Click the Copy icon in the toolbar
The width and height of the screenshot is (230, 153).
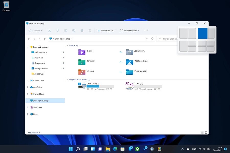[x=57, y=30]
